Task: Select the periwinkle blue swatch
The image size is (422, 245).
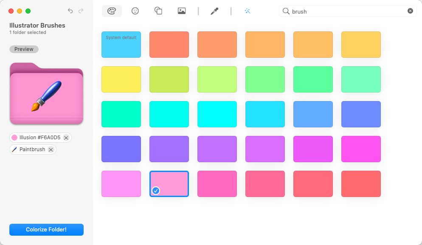Action: tap(361, 114)
